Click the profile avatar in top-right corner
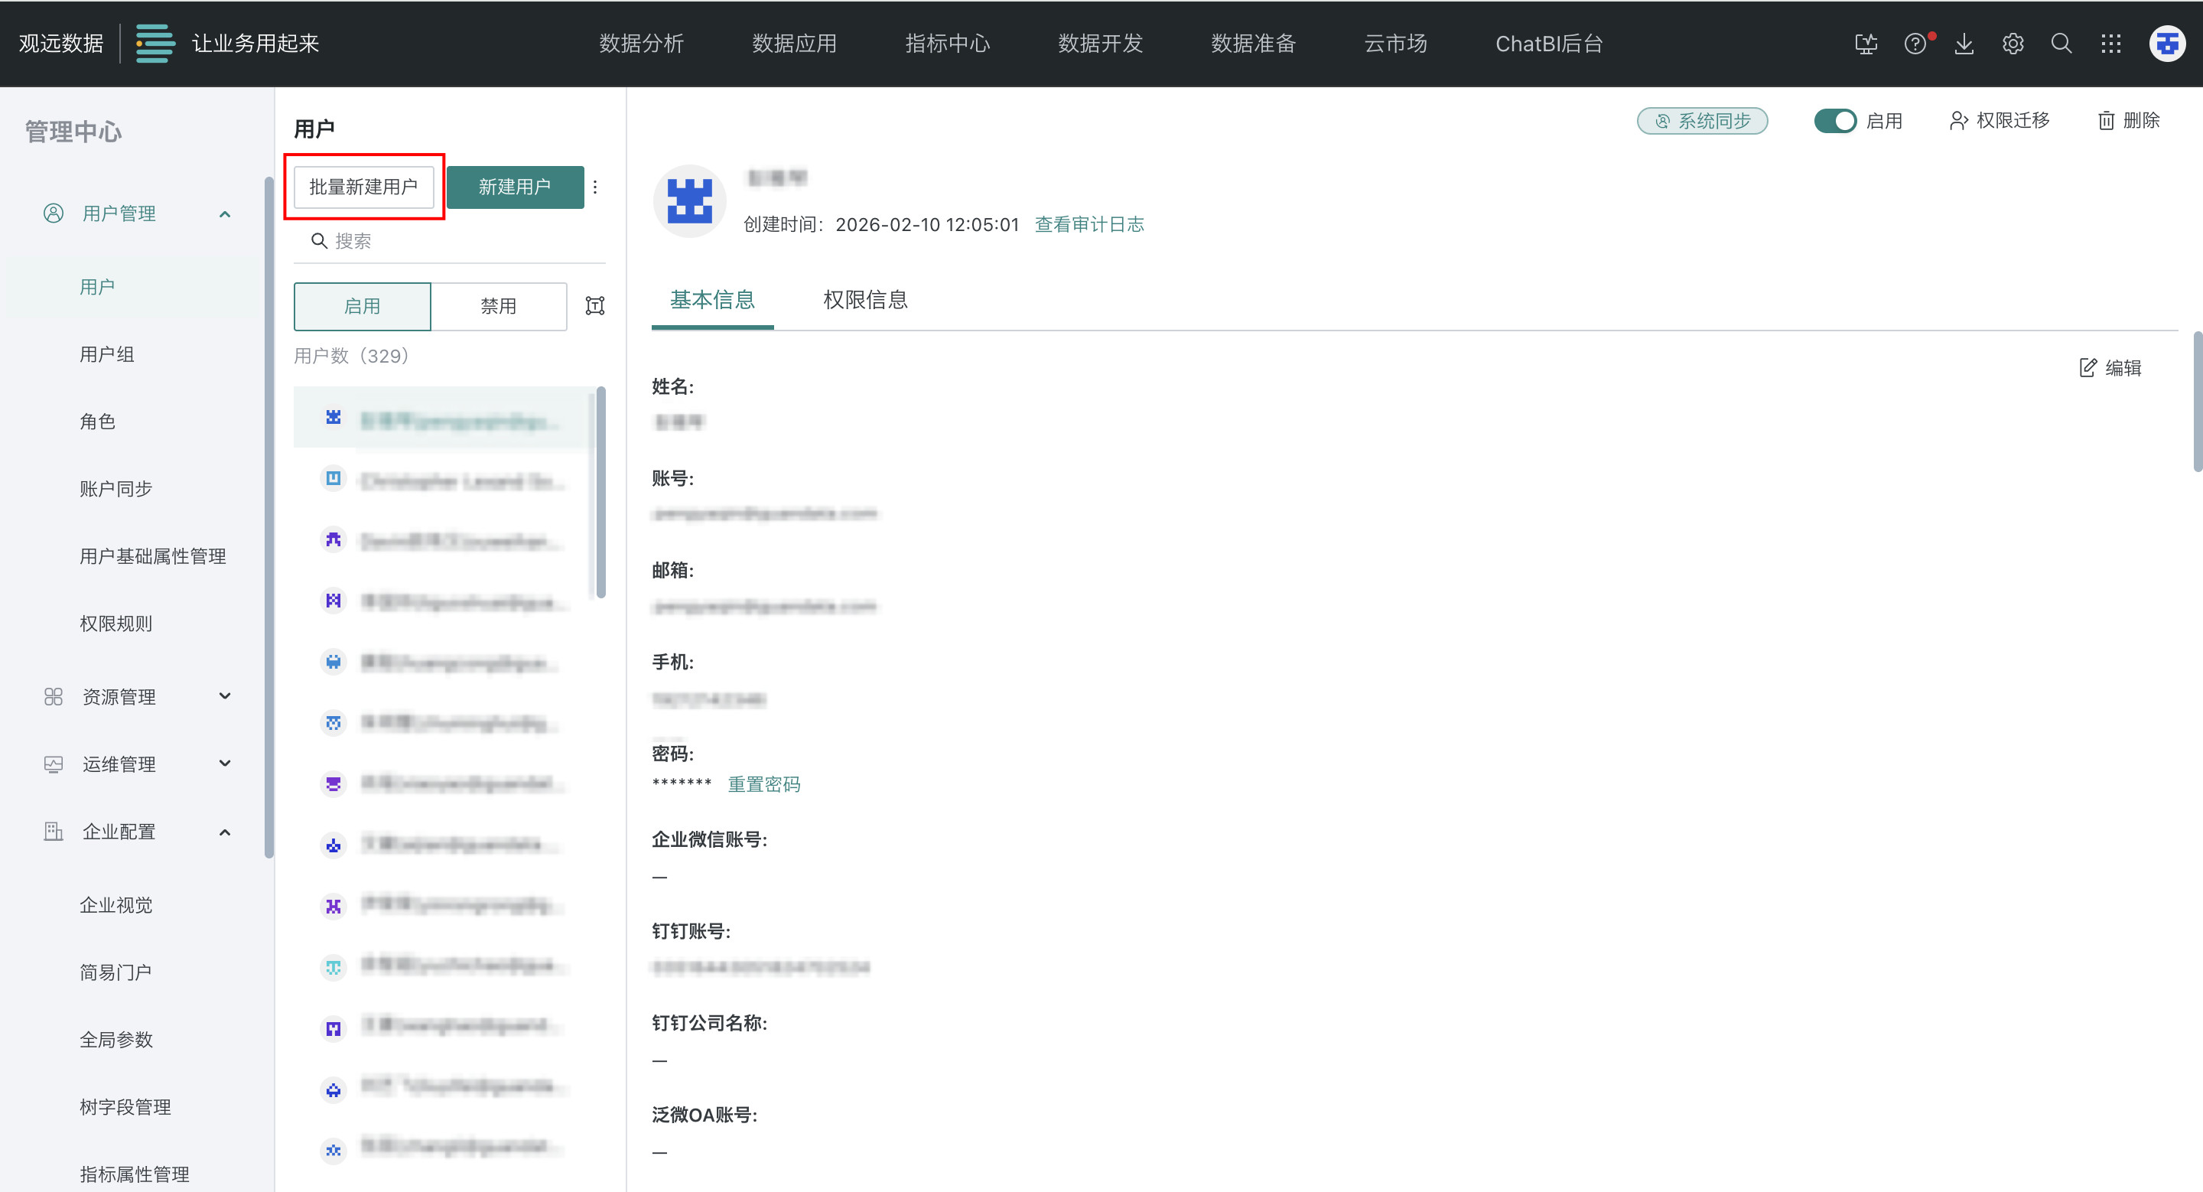Viewport: 2203px width, 1192px height. click(2166, 44)
